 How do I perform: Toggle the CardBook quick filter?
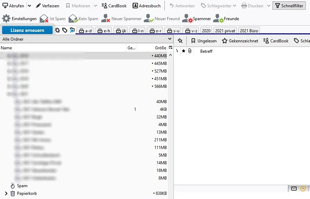click(x=276, y=41)
